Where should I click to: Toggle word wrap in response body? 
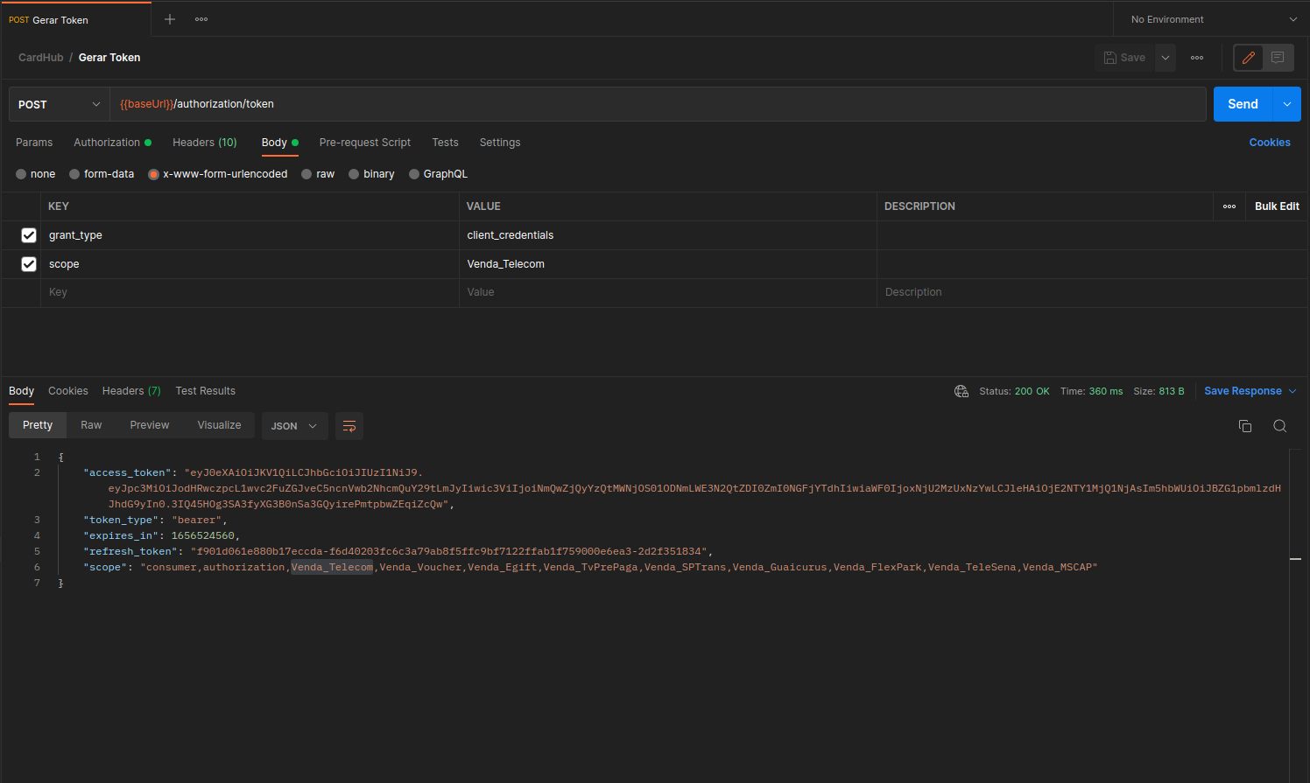(x=349, y=426)
